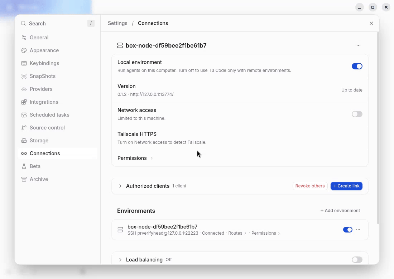Click the Scheduled tasks calendar icon
The width and height of the screenshot is (394, 279).
coord(24,115)
